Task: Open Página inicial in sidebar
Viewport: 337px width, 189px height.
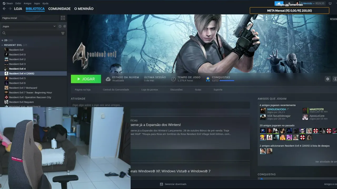Action: coord(29,18)
